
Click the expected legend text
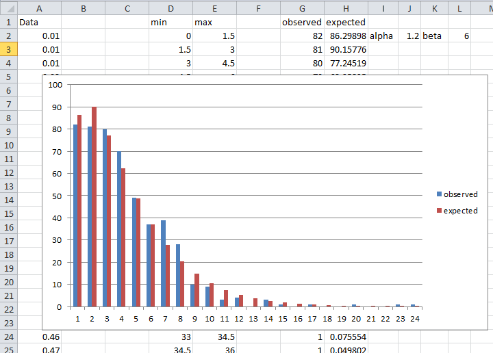[461, 211]
